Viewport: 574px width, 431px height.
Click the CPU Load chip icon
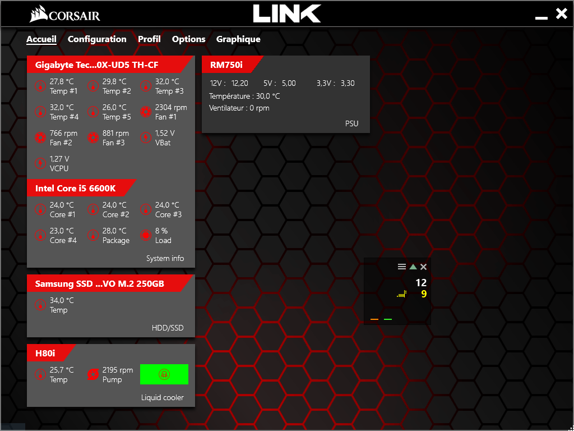tap(146, 235)
